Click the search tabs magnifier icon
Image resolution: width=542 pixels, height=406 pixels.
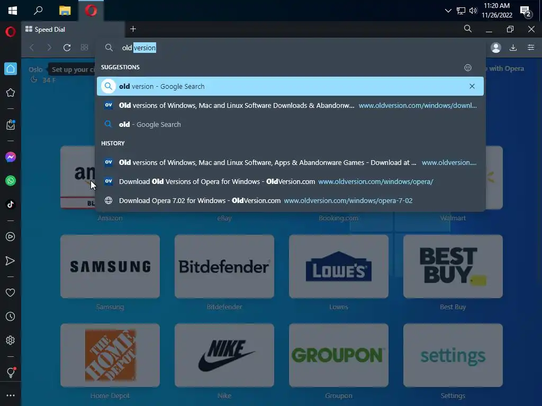click(x=468, y=29)
